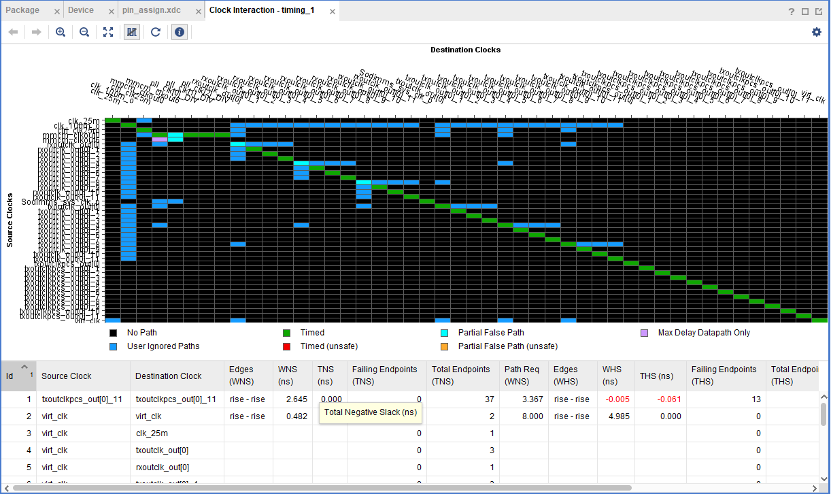The width and height of the screenshot is (831, 494).
Task: Click the Timed (unsafe) red swatch
Action: pyautogui.click(x=287, y=346)
